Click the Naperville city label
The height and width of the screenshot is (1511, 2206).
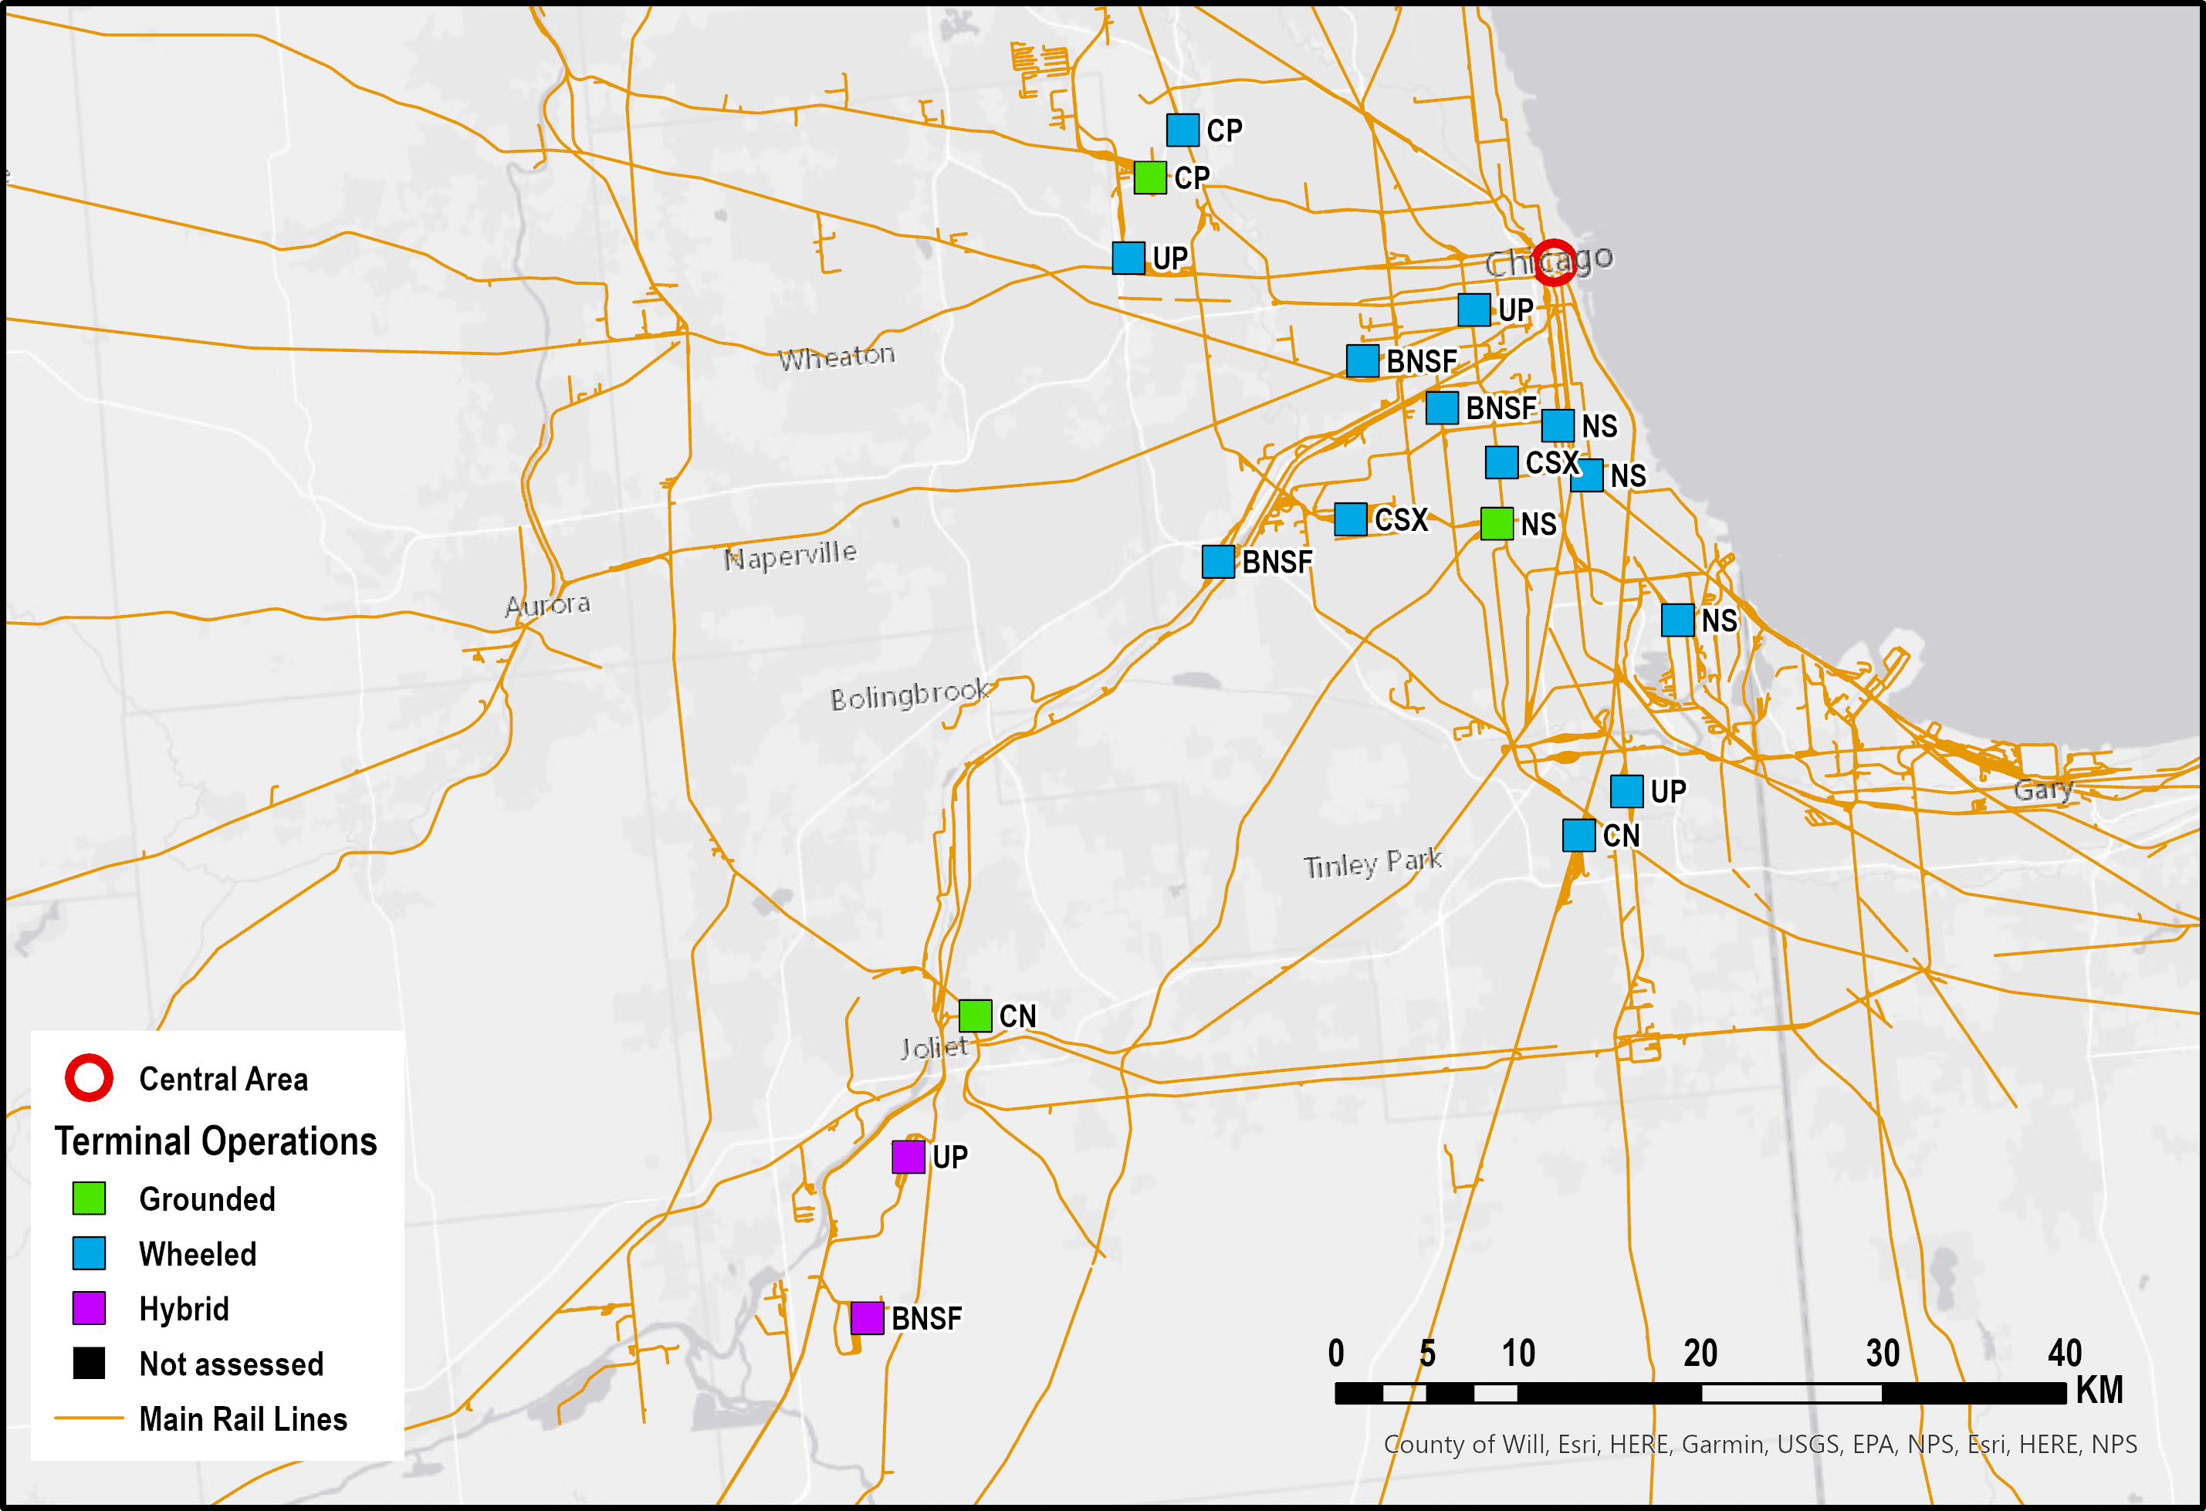click(790, 555)
